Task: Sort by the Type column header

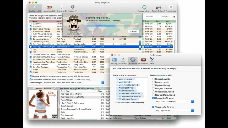Action: click(147, 21)
